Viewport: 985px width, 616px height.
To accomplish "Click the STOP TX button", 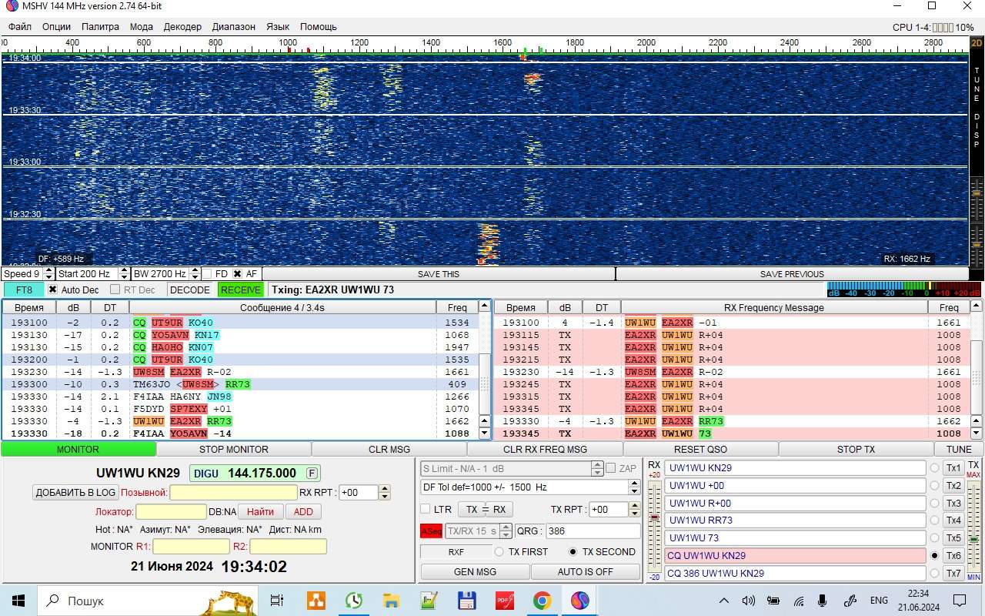I will click(x=856, y=449).
